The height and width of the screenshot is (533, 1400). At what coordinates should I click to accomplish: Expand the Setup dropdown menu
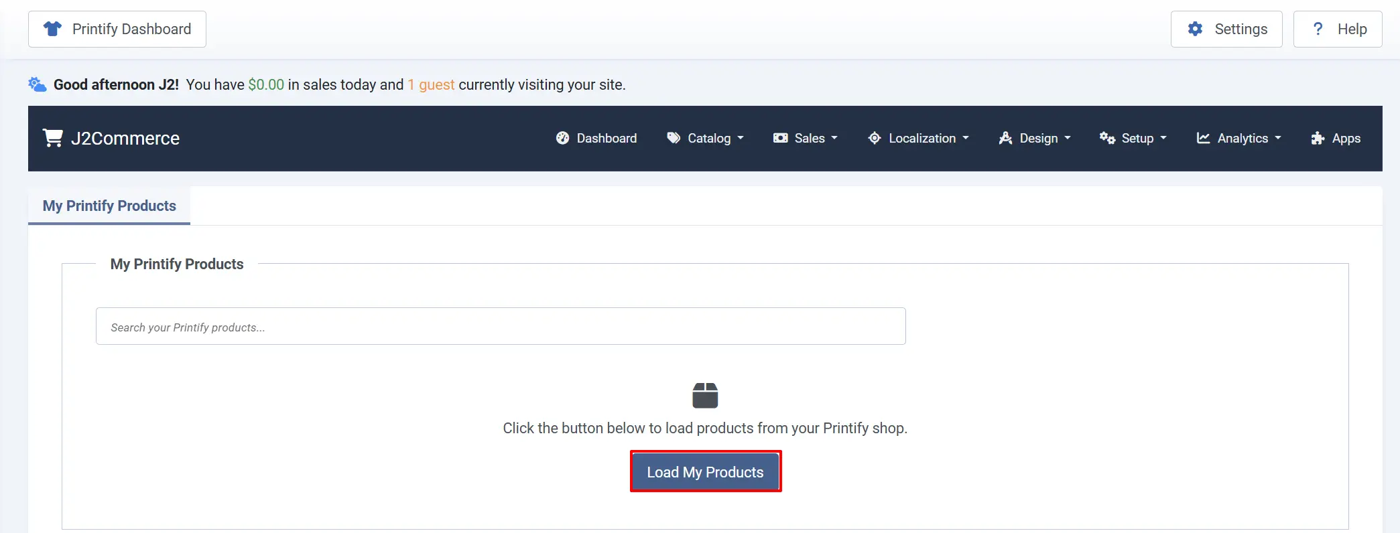[x=1133, y=138]
